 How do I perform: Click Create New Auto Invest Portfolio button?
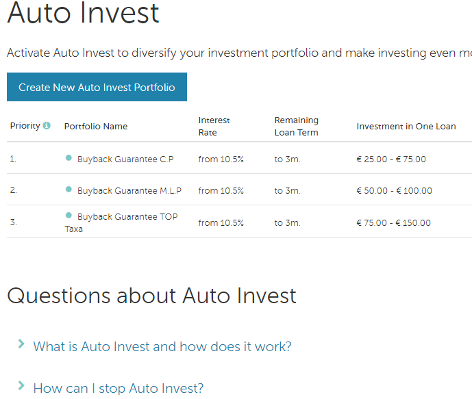tap(97, 88)
